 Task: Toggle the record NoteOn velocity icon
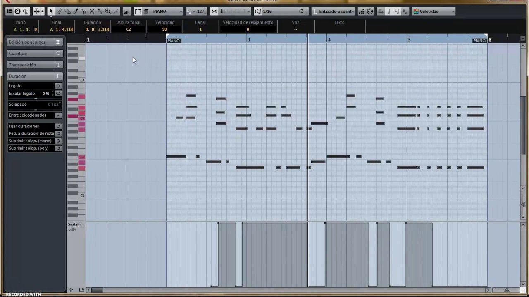click(397, 11)
